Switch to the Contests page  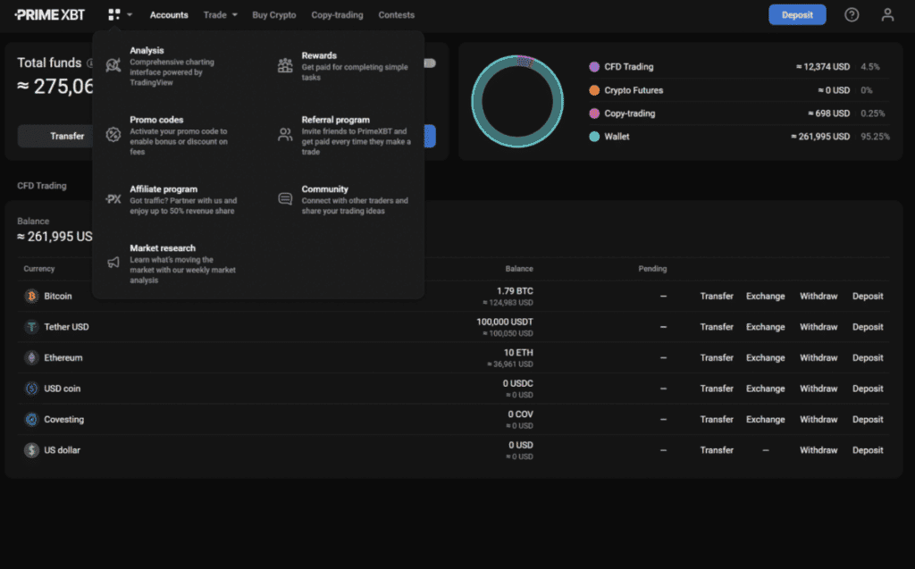tap(396, 15)
